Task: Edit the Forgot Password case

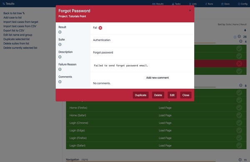Action: point(172,95)
